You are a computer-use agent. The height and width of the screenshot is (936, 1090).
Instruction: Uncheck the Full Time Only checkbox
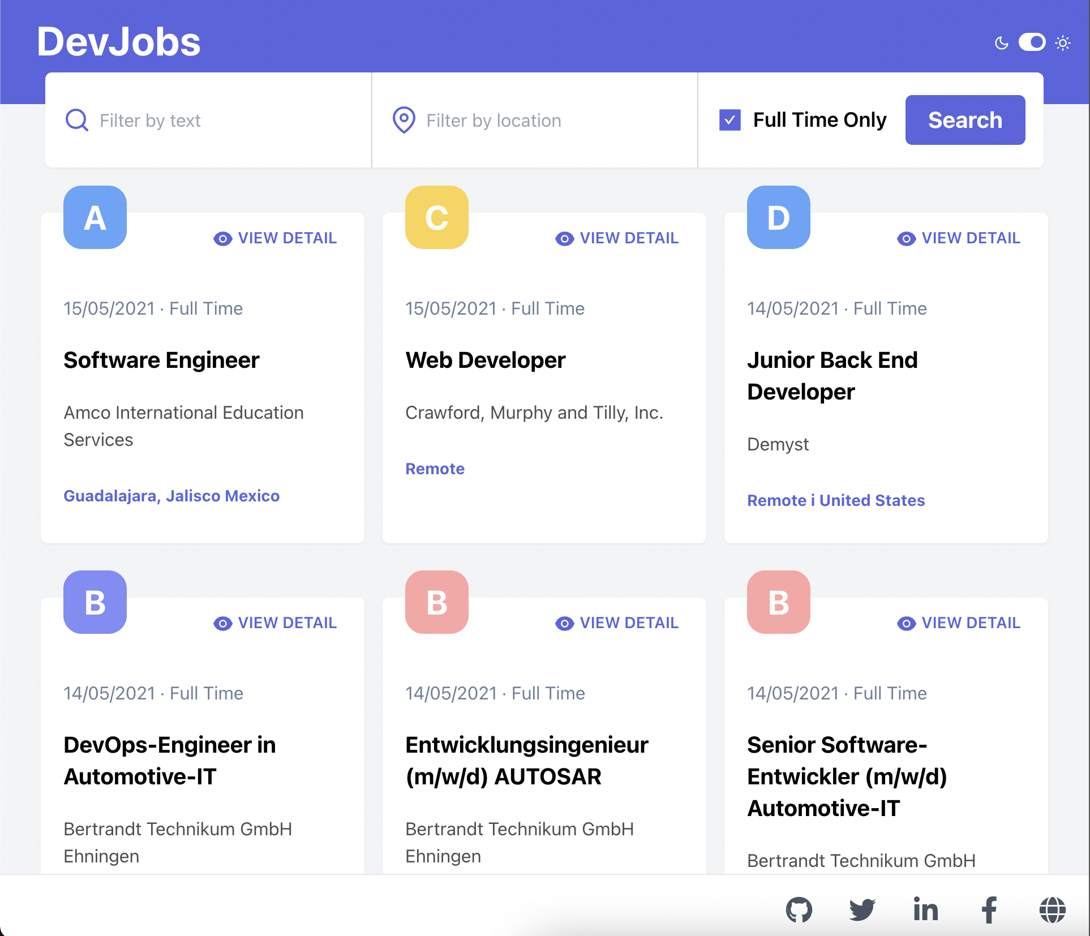(x=729, y=120)
